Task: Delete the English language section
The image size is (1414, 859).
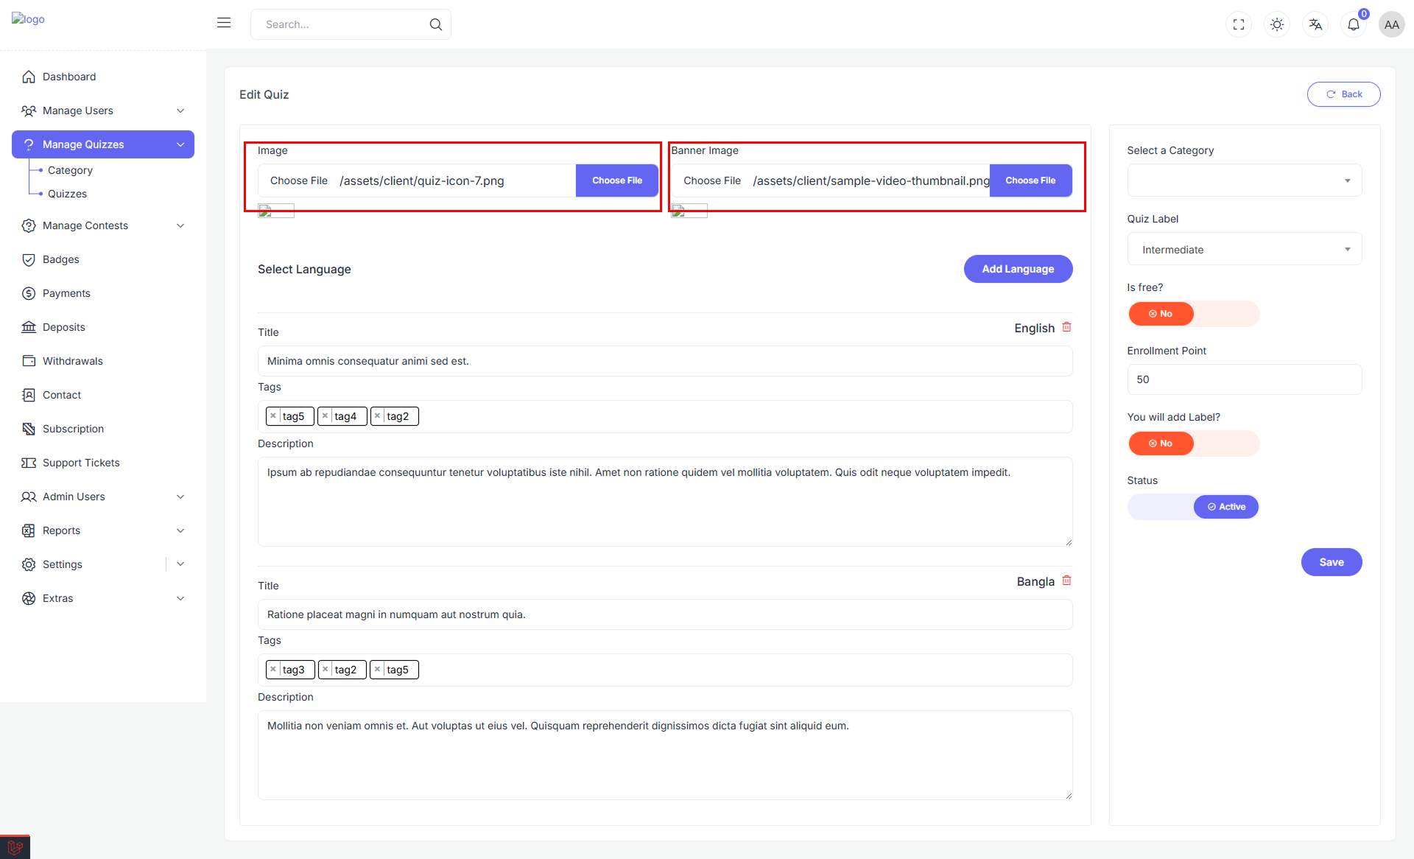Action: pos(1066,327)
